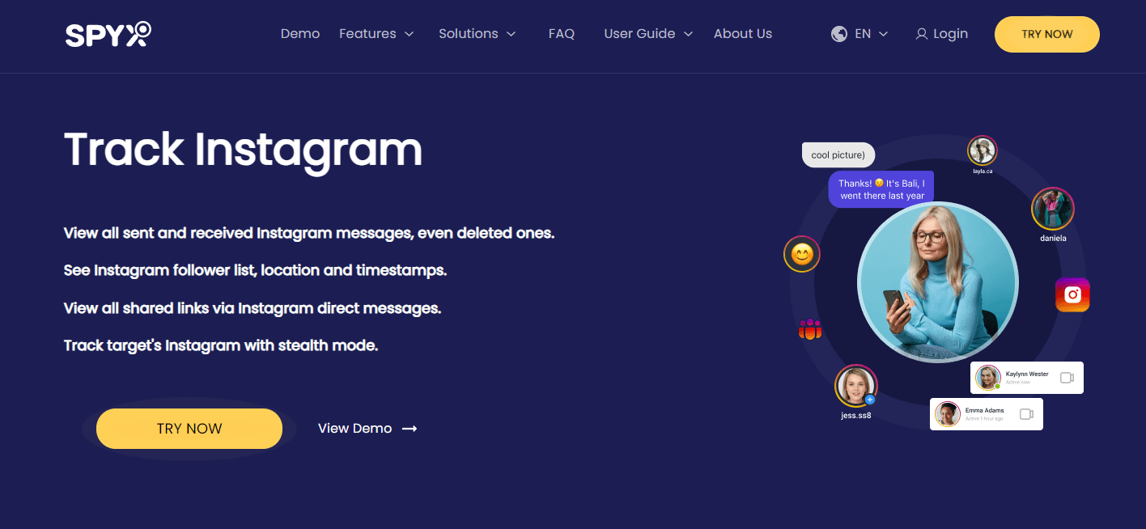Go to the FAQ page
This screenshot has width=1146, height=529.
coord(562,34)
